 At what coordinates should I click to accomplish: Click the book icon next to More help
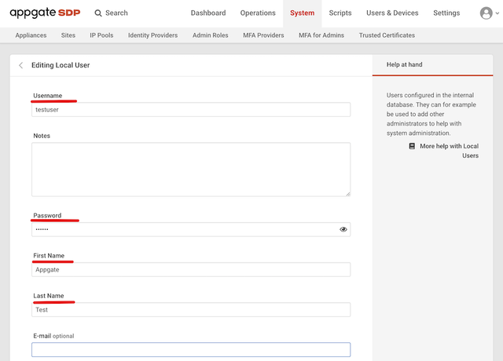(x=412, y=146)
